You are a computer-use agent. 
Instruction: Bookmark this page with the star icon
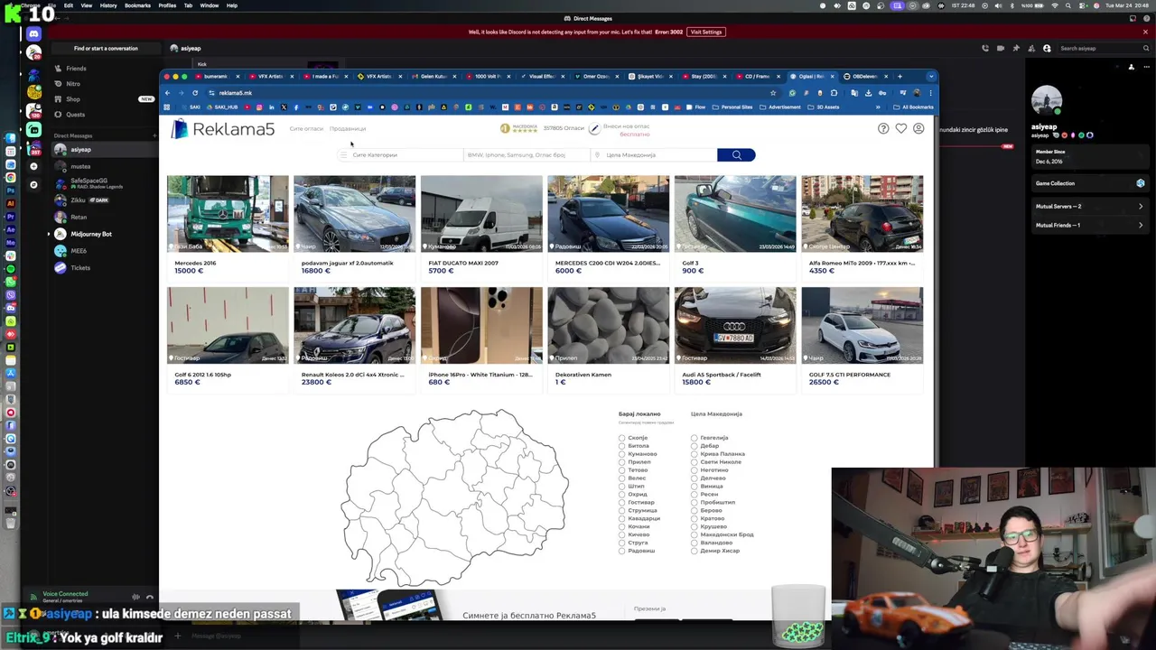[x=773, y=93]
